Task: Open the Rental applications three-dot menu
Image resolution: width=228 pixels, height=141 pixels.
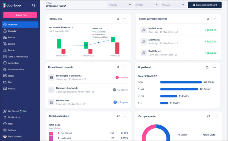Action: coord(125,116)
